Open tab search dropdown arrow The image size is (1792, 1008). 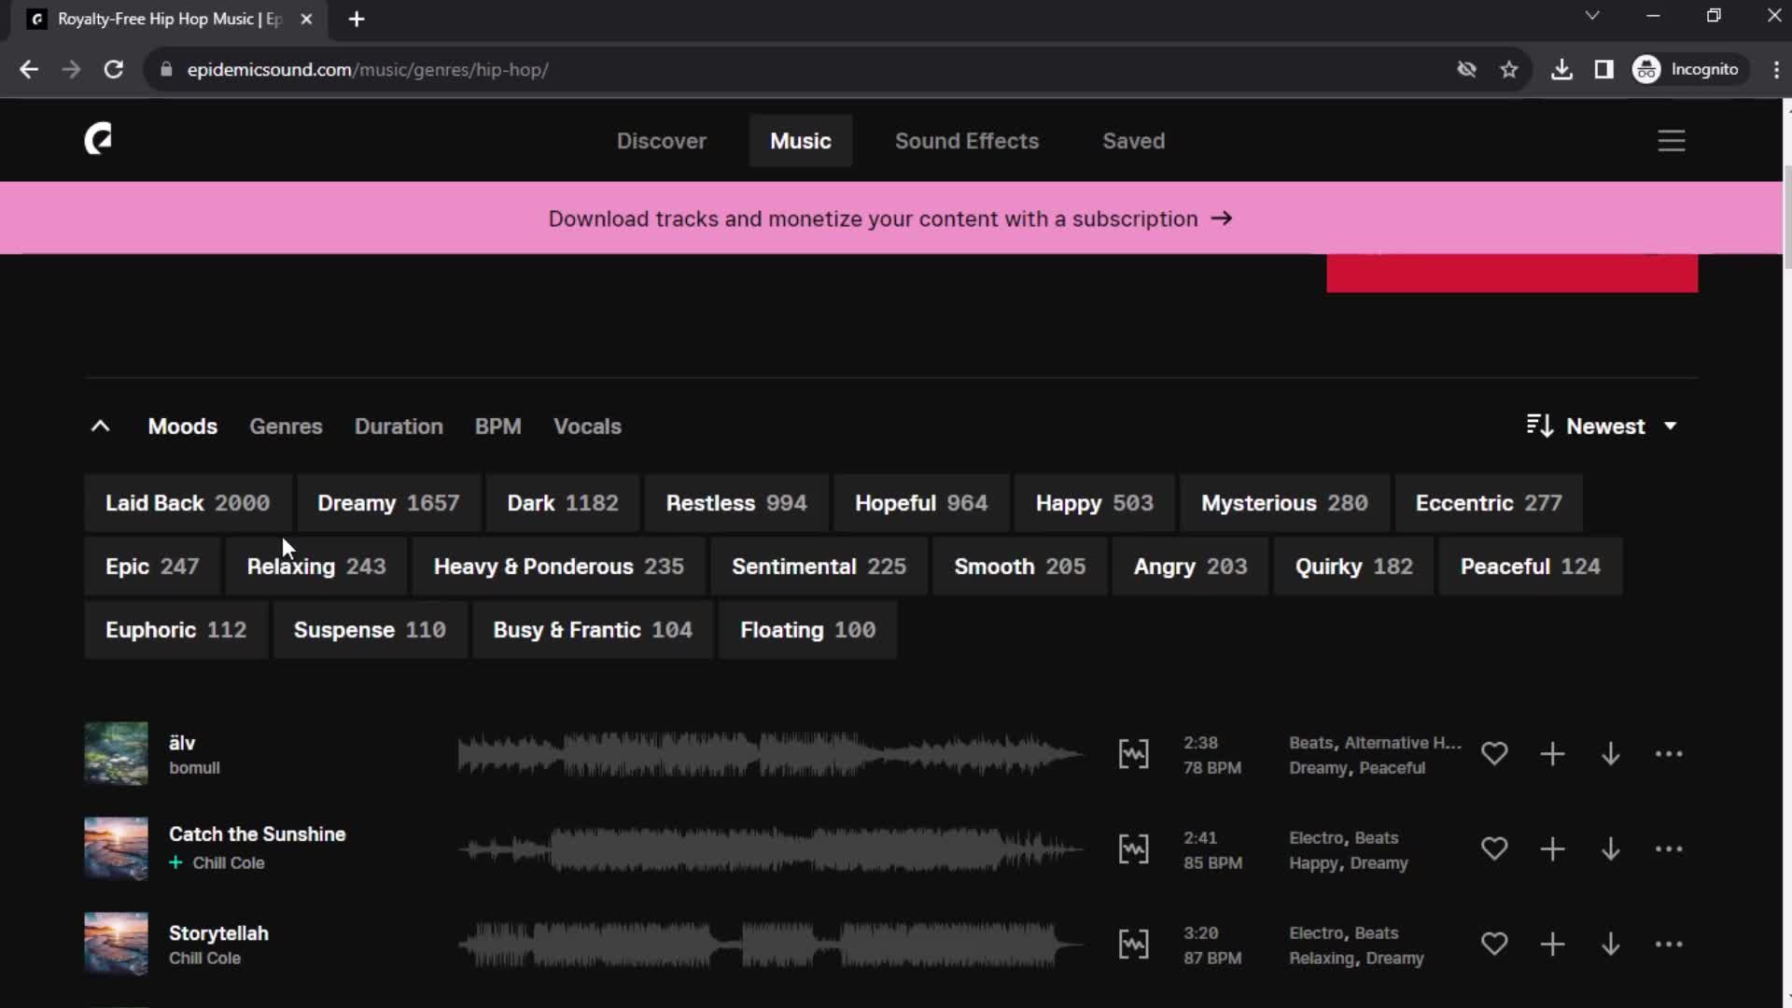pyautogui.click(x=1592, y=16)
